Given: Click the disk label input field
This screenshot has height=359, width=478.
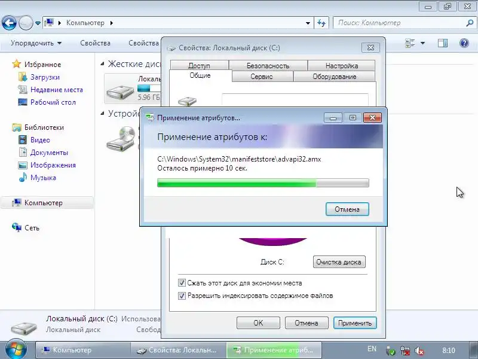Looking at the screenshot, I should 295,100.
